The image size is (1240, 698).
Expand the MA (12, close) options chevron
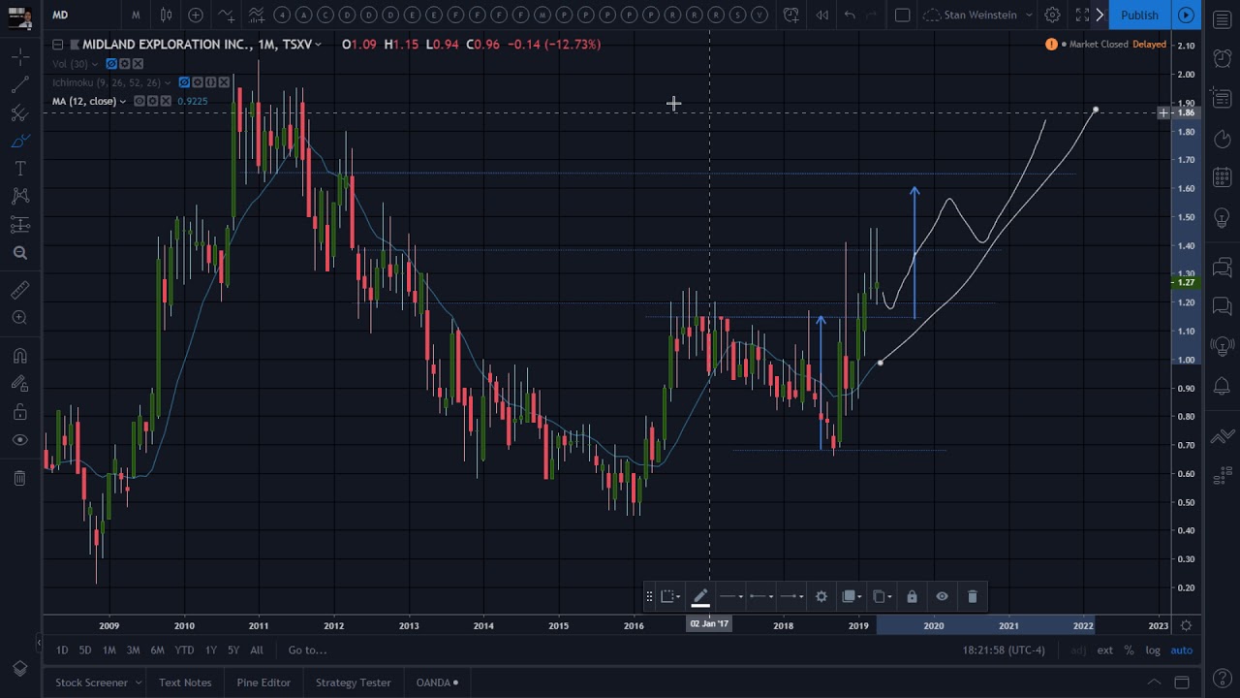pos(123,101)
